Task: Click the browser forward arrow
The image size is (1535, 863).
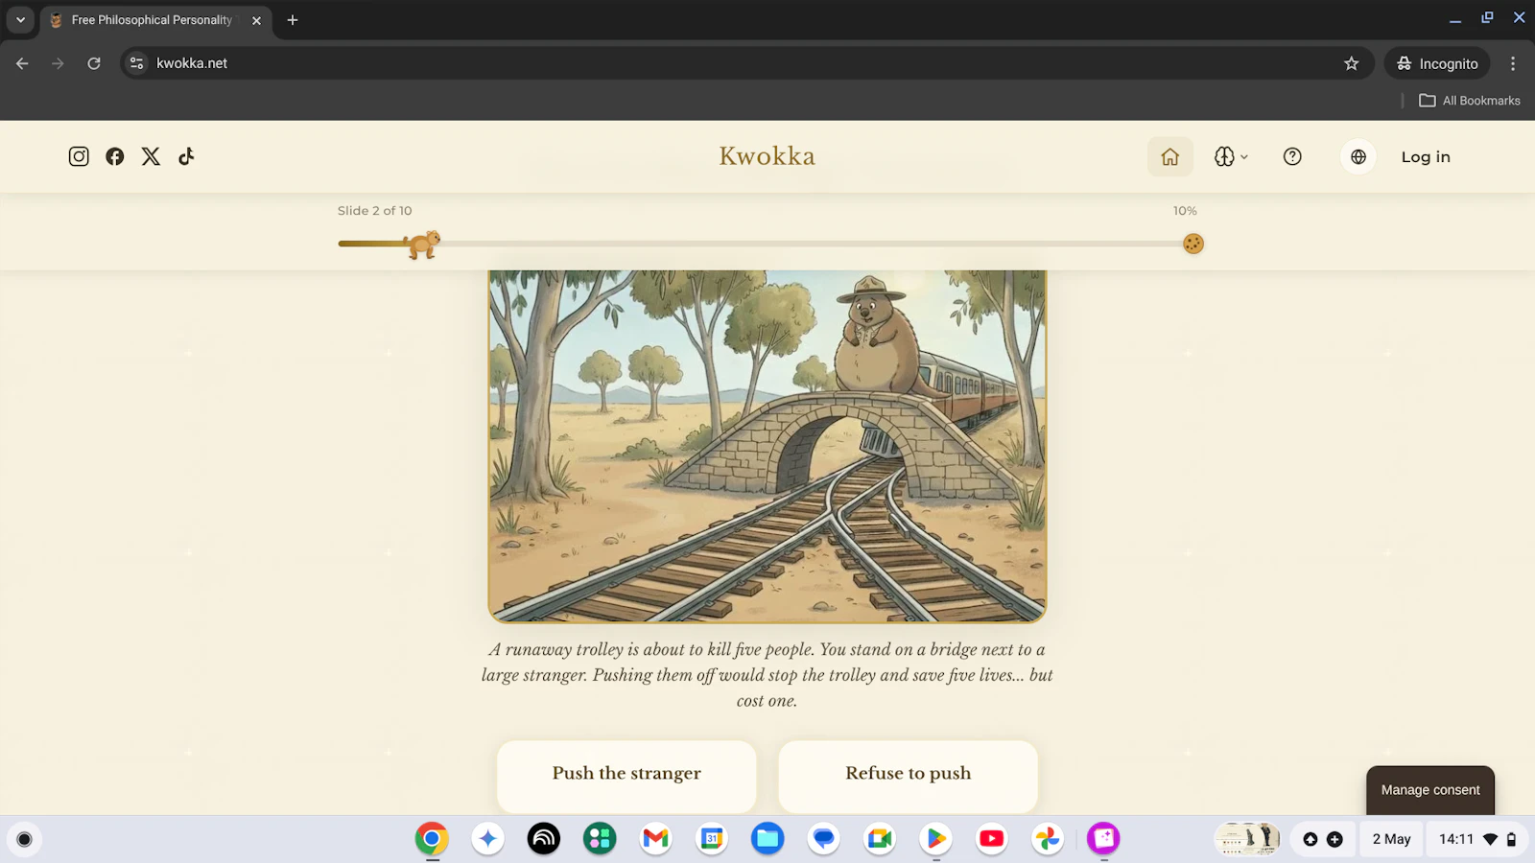Action: [58, 63]
